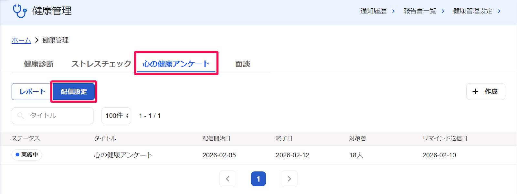
Task: Click the reminder date 2026-02-10
Action: (439, 155)
